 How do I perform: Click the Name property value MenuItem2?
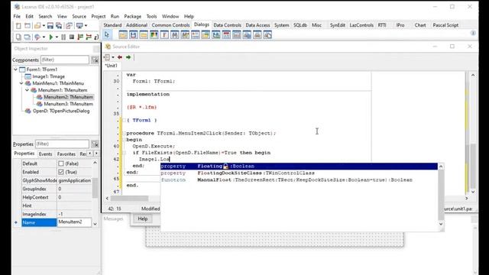coord(74,222)
